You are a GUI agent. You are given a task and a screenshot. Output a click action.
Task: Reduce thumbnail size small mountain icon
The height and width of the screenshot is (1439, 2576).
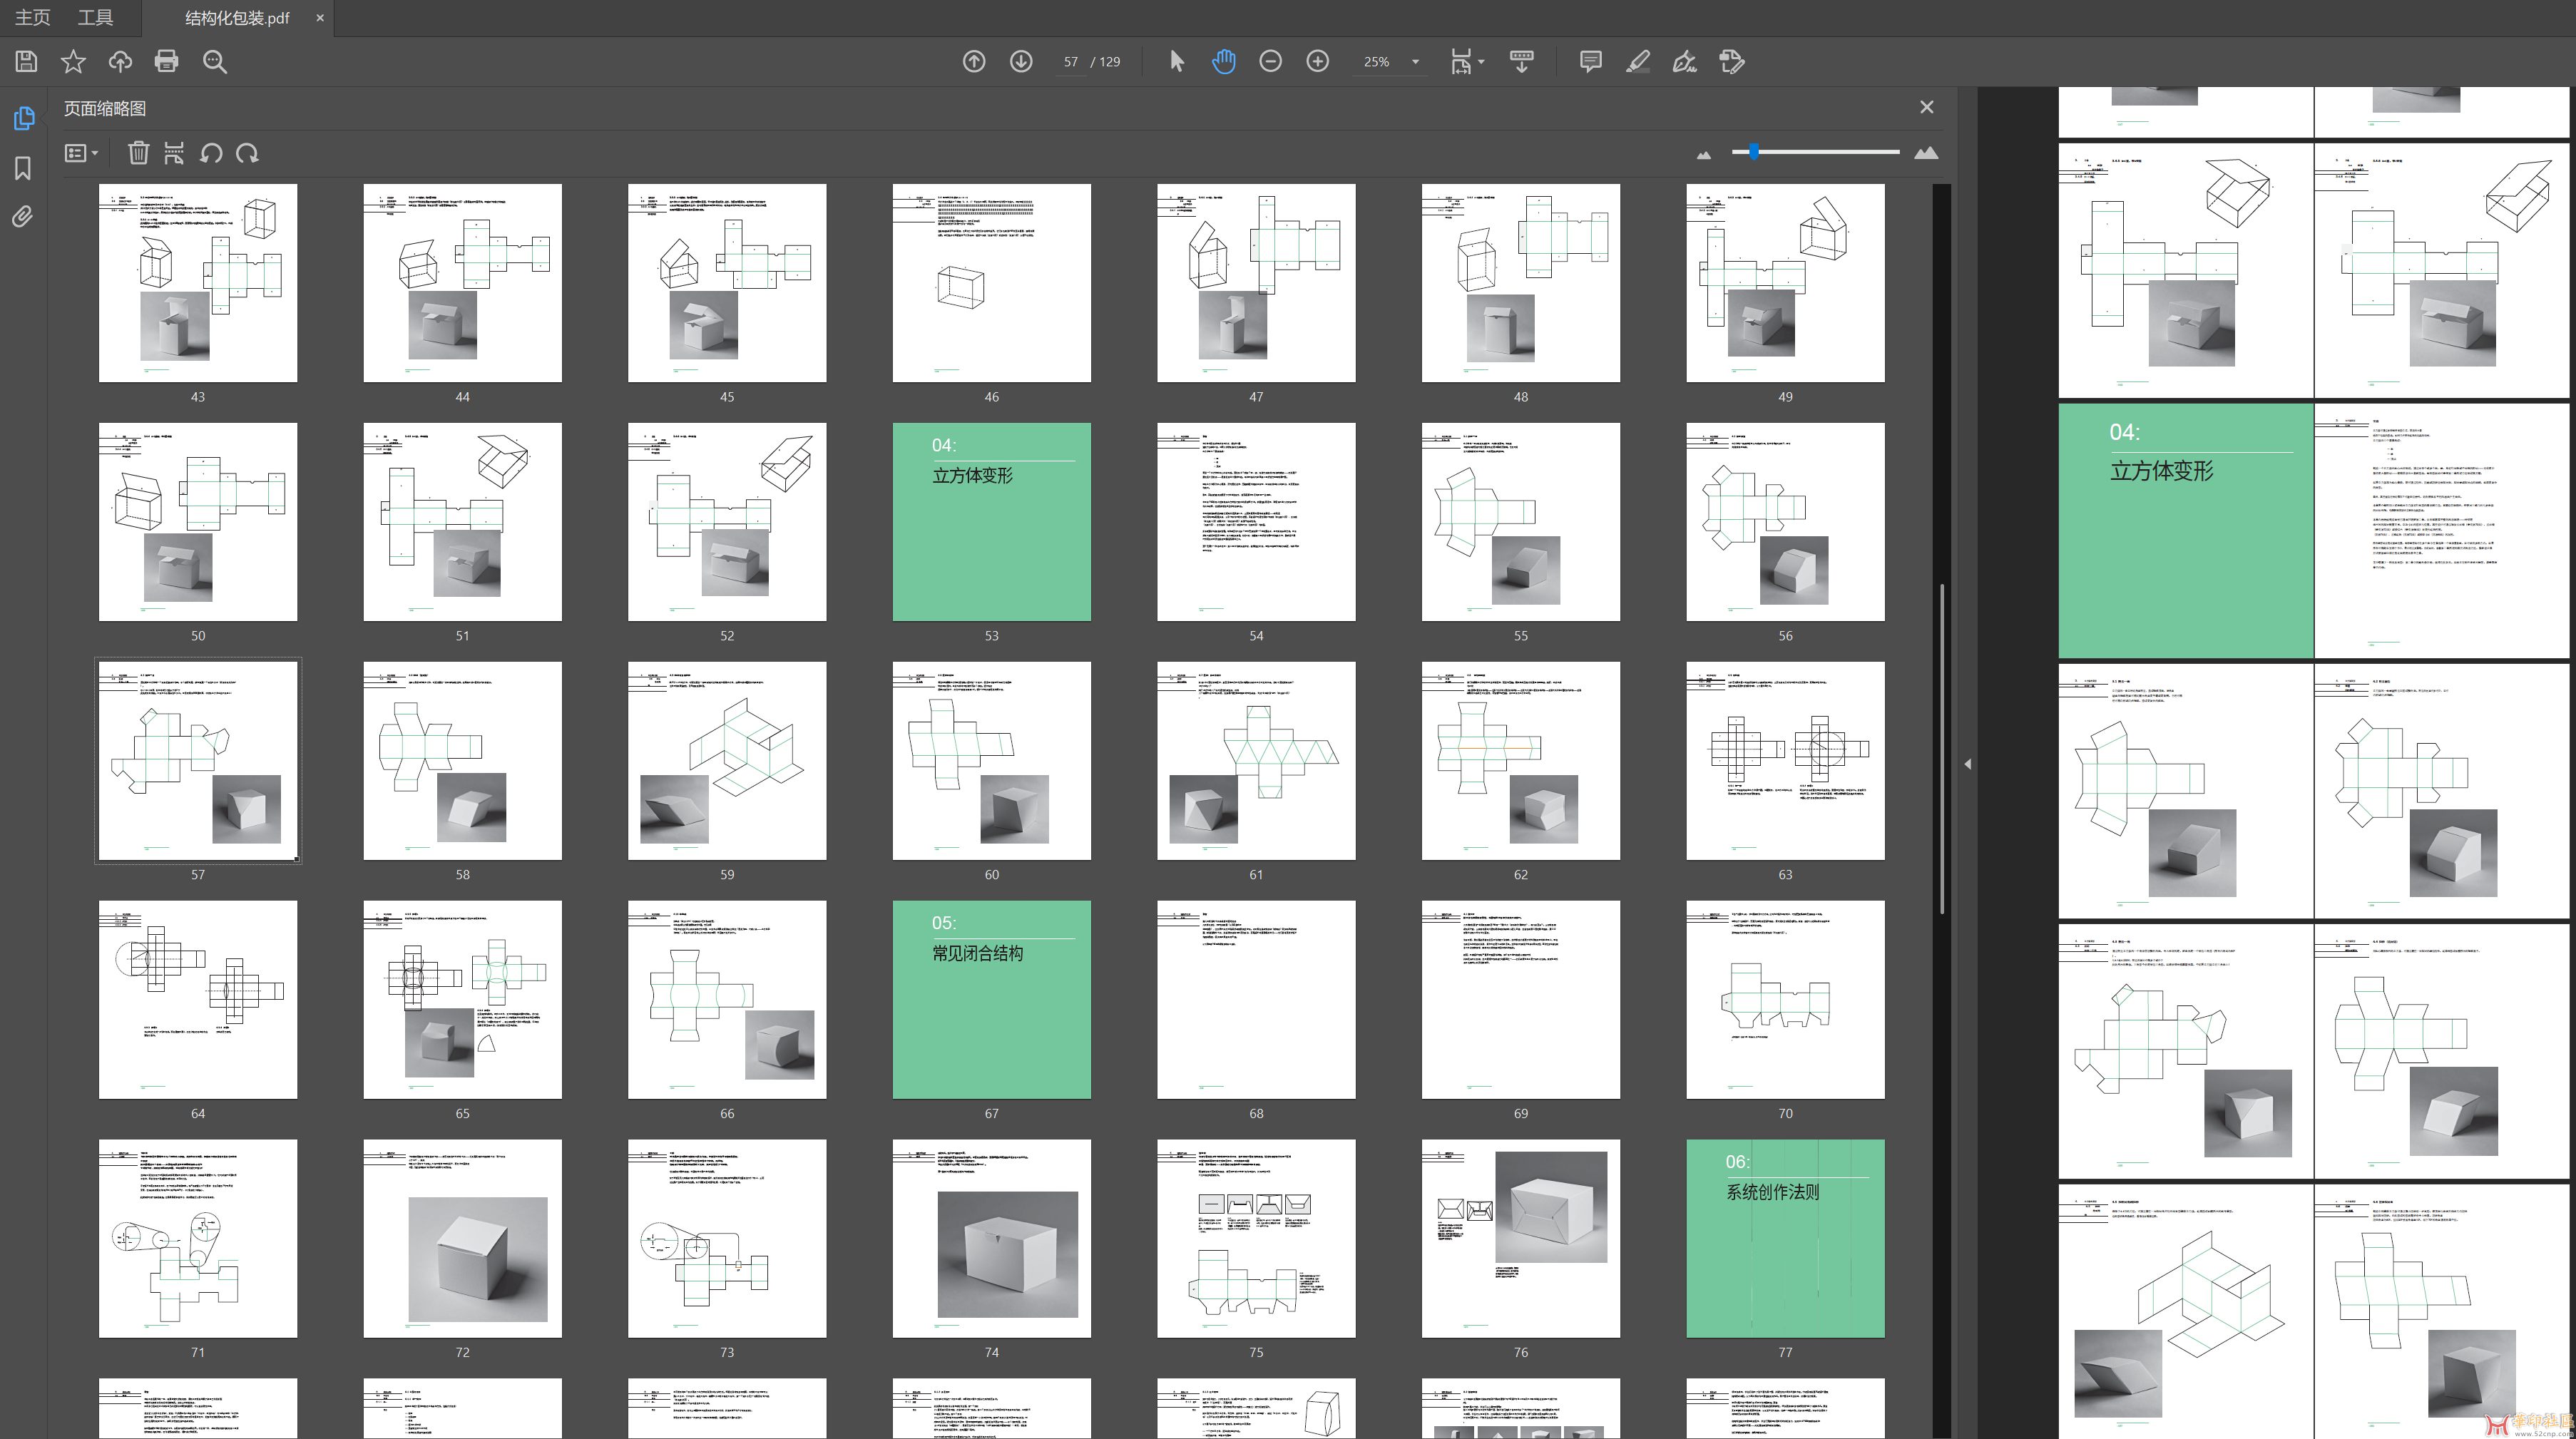1704,155
